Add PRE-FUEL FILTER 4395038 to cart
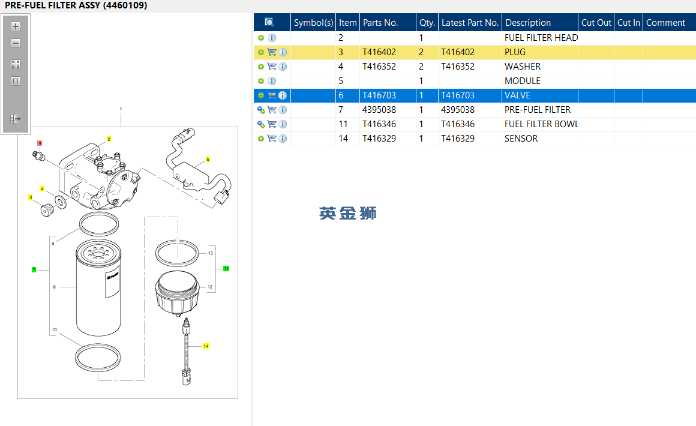Image resolution: width=696 pixels, height=426 pixels. pos(272,110)
